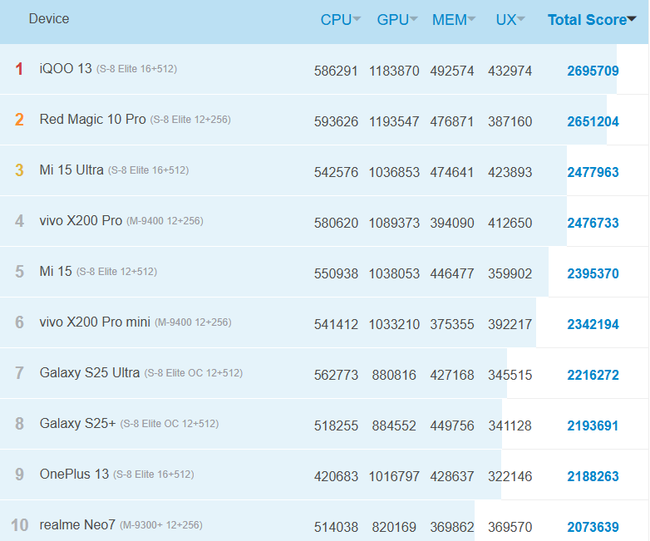Open the Galaxy S25 Ultra entry
Viewport: 650px width, 541px height.
90,372
